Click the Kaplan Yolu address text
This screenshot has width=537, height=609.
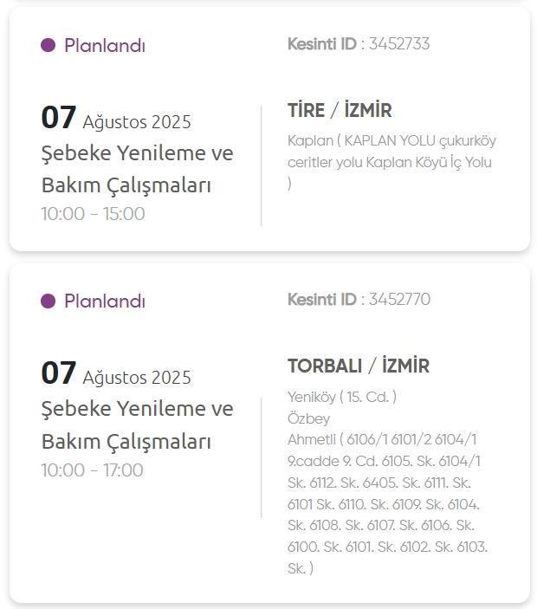tap(391, 161)
